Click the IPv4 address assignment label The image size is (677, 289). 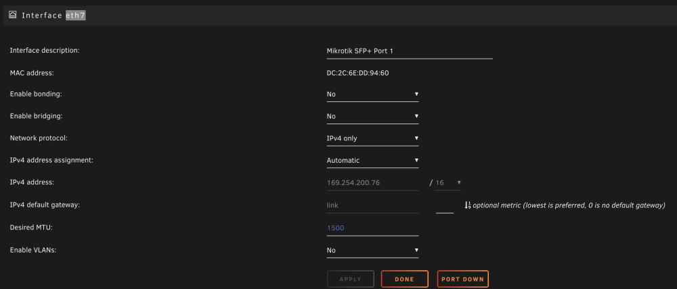52,160
